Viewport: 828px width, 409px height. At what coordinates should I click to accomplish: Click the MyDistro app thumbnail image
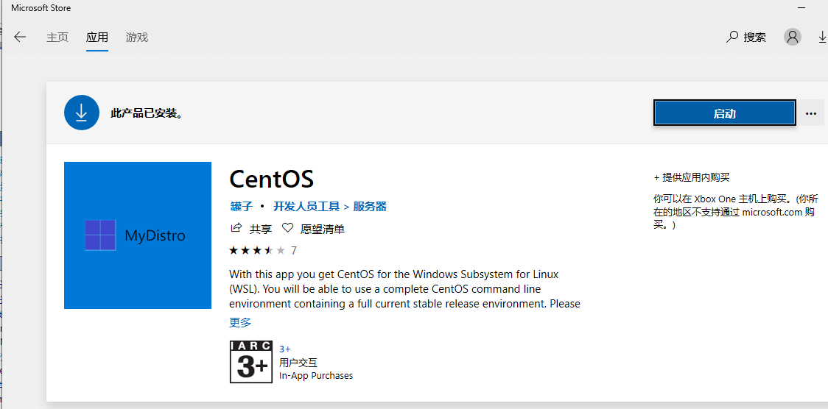tap(138, 235)
